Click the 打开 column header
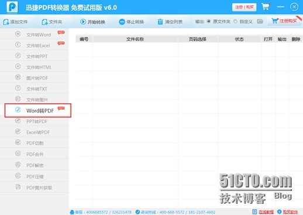Screen dimensions: 303x215 coord(268,39)
